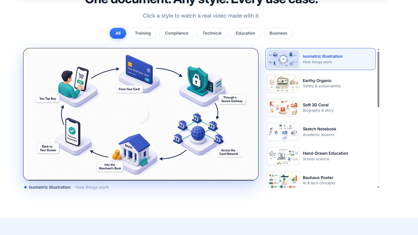Click the Bauhaus Poster title text
The height and width of the screenshot is (235, 418).
pyautogui.click(x=318, y=178)
